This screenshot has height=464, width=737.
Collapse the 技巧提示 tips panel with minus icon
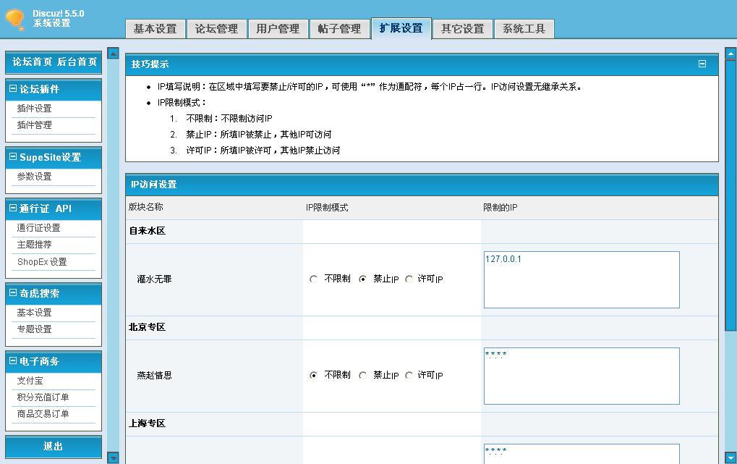point(702,64)
